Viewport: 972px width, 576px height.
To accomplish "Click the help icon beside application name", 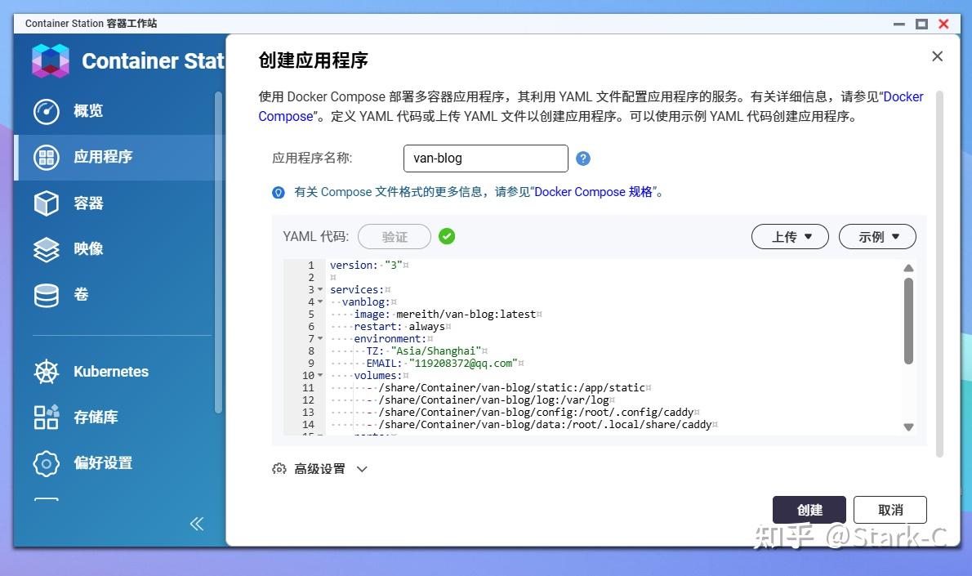I will 583,158.
